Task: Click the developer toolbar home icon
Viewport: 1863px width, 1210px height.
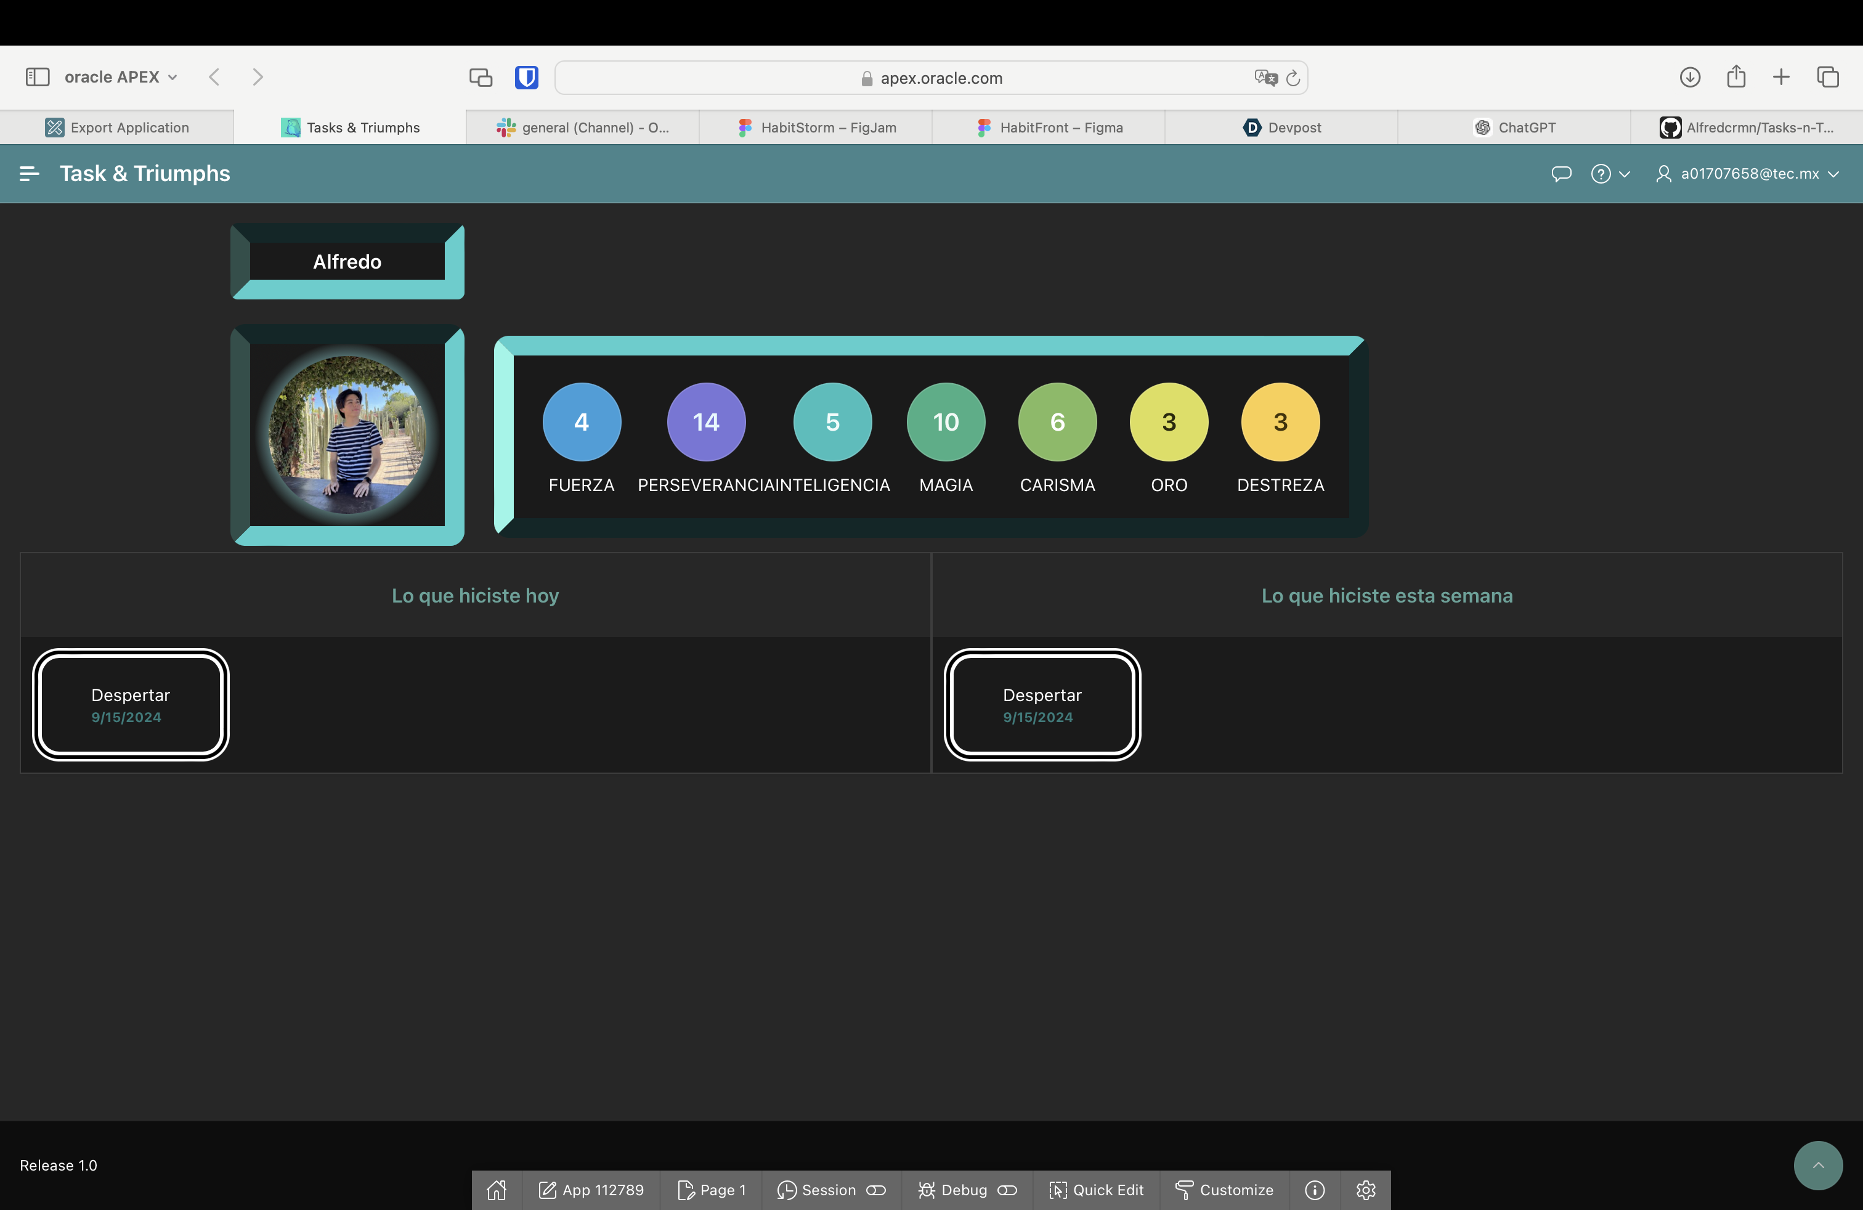Action: [497, 1190]
